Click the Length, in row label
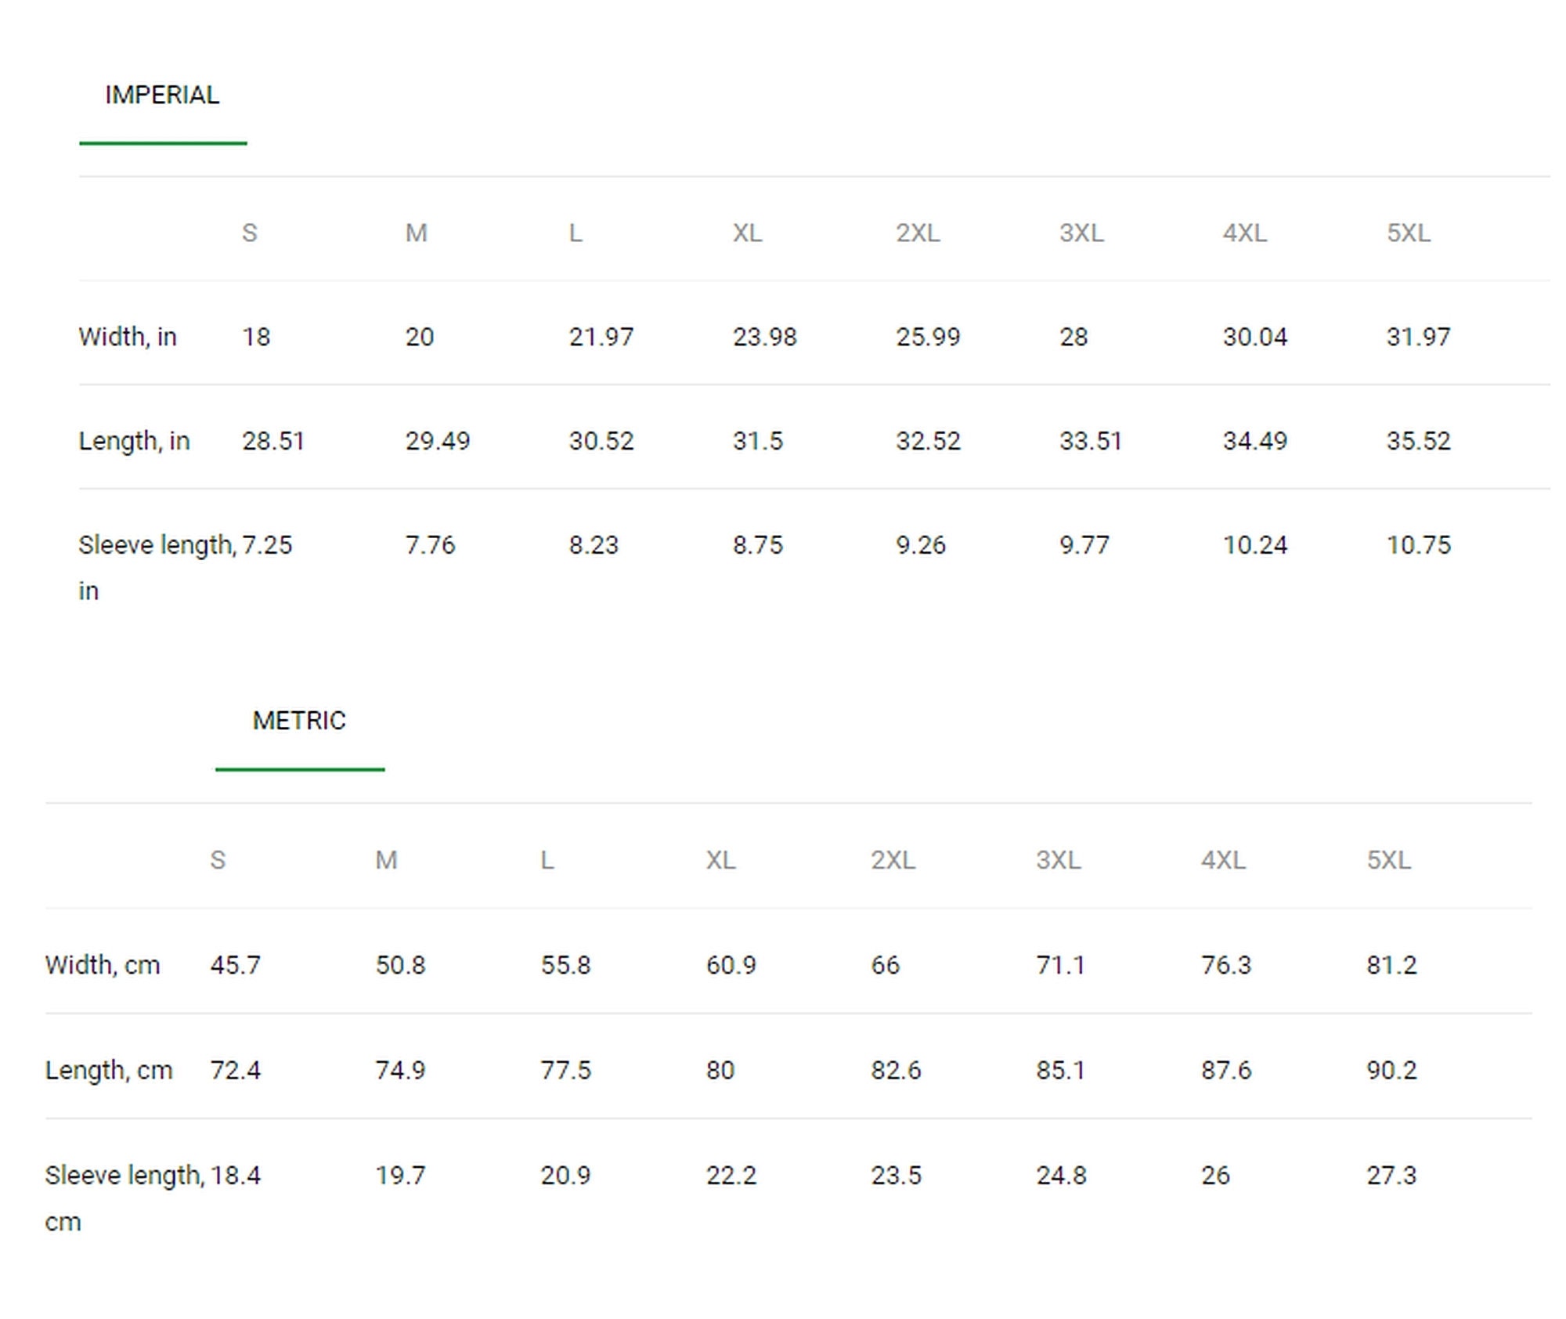Screen dimensions: 1566x1319 coord(134,441)
